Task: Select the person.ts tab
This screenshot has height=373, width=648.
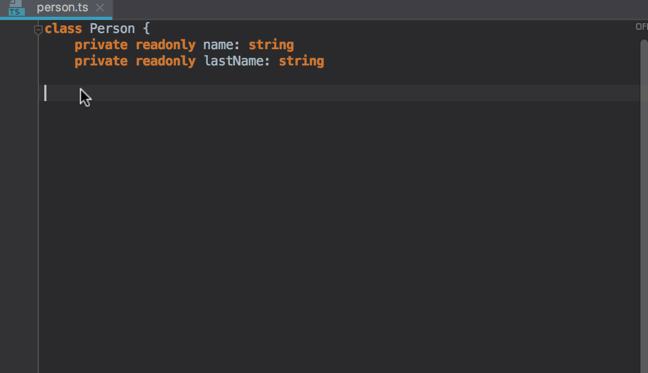Action: click(x=62, y=8)
